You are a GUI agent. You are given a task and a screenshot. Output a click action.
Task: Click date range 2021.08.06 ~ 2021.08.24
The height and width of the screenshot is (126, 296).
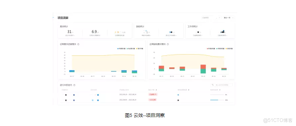tap(128, 100)
